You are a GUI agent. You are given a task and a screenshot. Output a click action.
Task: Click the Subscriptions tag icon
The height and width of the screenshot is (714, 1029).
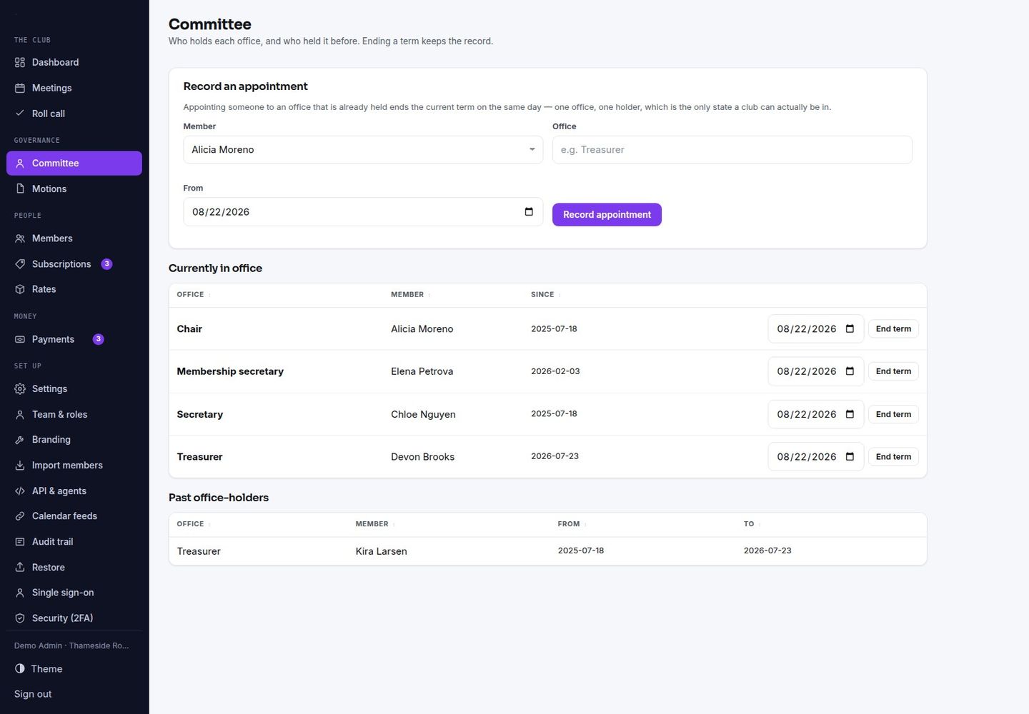(20, 264)
